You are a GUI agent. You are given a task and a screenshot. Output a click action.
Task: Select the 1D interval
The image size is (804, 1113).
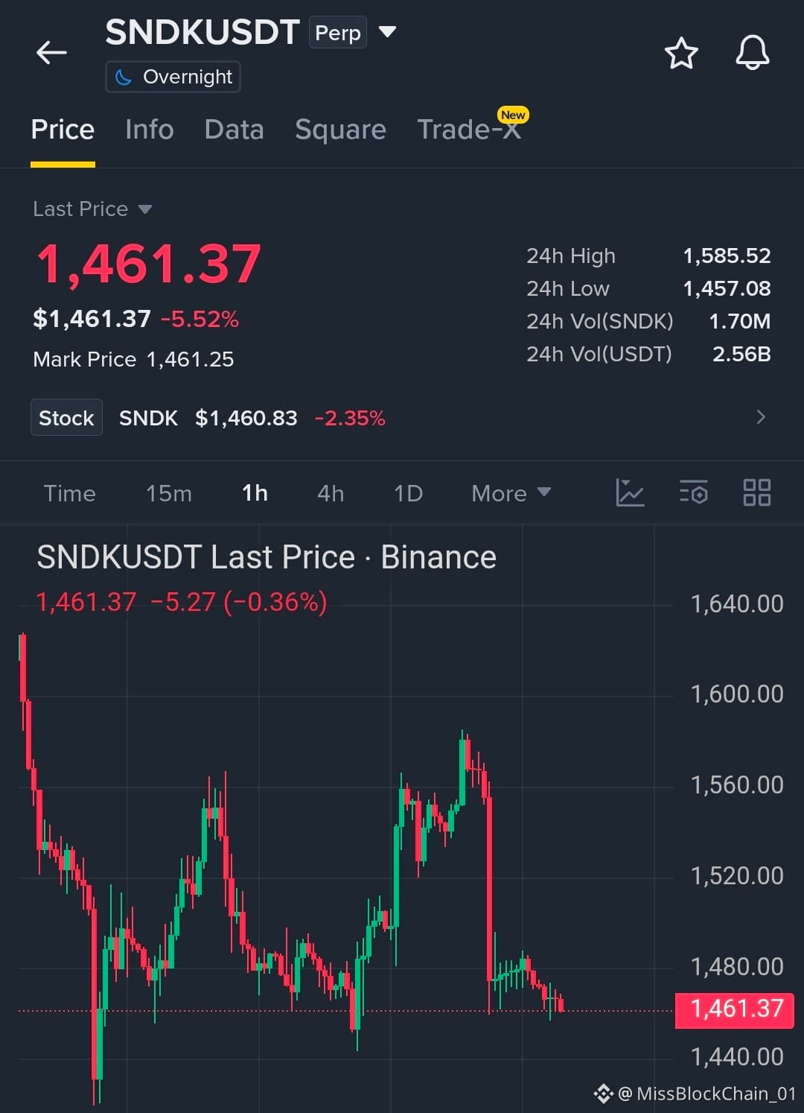point(408,493)
